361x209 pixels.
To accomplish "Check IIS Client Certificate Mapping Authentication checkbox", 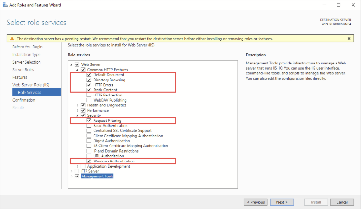I will tap(89, 146).
